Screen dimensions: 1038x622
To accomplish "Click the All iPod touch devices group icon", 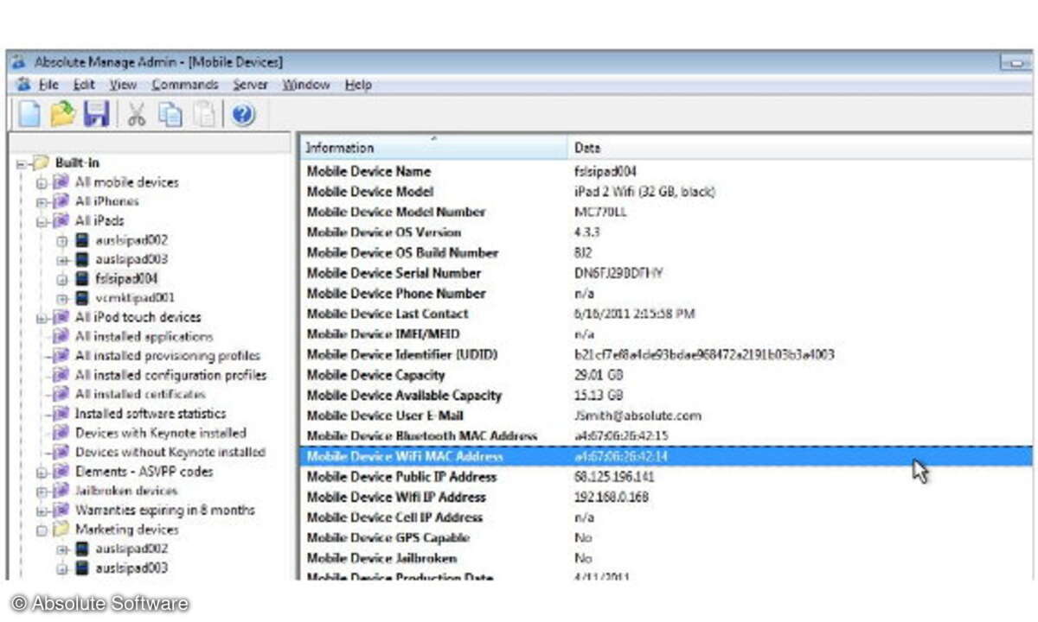I will click(x=61, y=317).
